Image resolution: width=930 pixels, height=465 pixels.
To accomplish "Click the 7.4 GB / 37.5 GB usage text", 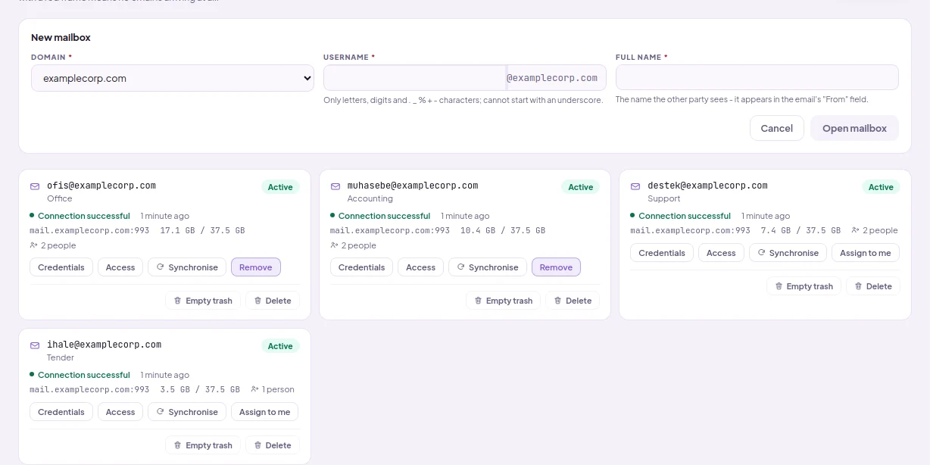I will (x=800, y=230).
